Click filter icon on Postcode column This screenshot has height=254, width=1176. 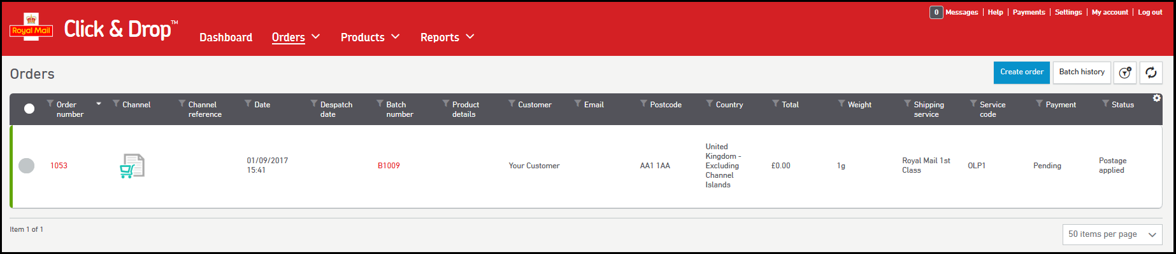(x=643, y=104)
